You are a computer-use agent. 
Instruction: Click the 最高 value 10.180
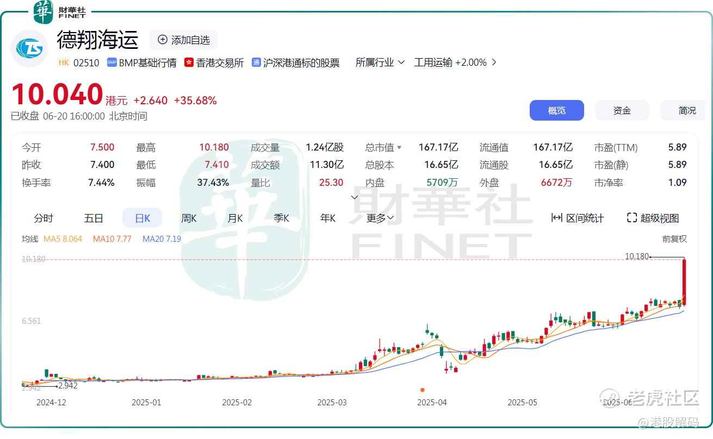pyautogui.click(x=214, y=147)
